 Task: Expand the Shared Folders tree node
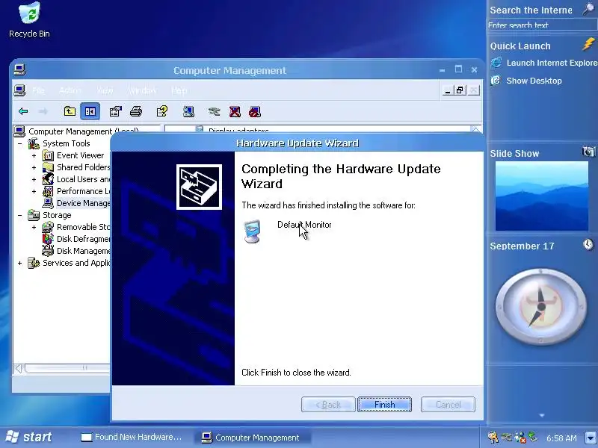pyautogui.click(x=34, y=167)
